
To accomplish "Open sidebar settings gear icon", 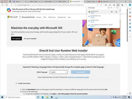I will (x=130, y=93).
